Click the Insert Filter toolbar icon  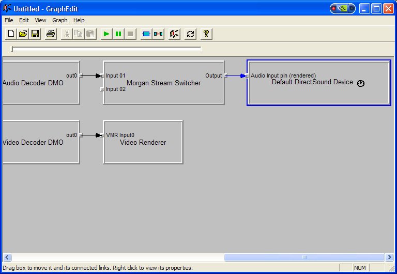point(146,34)
